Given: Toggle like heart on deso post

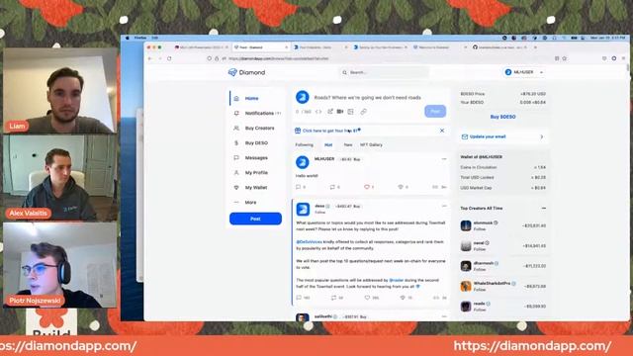Looking at the screenshot, I should (367, 298).
